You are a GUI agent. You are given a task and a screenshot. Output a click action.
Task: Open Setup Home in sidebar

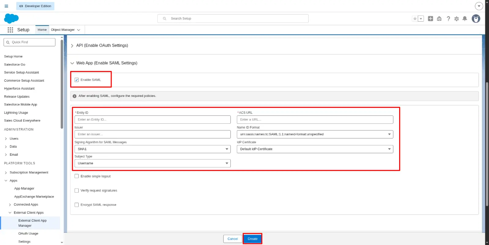pyautogui.click(x=13, y=56)
